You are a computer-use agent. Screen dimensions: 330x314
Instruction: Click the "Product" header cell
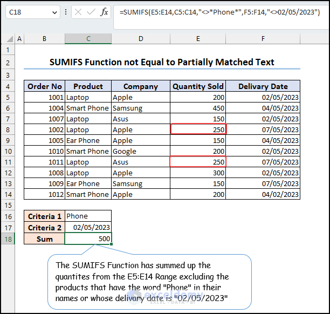[x=88, y=86]
